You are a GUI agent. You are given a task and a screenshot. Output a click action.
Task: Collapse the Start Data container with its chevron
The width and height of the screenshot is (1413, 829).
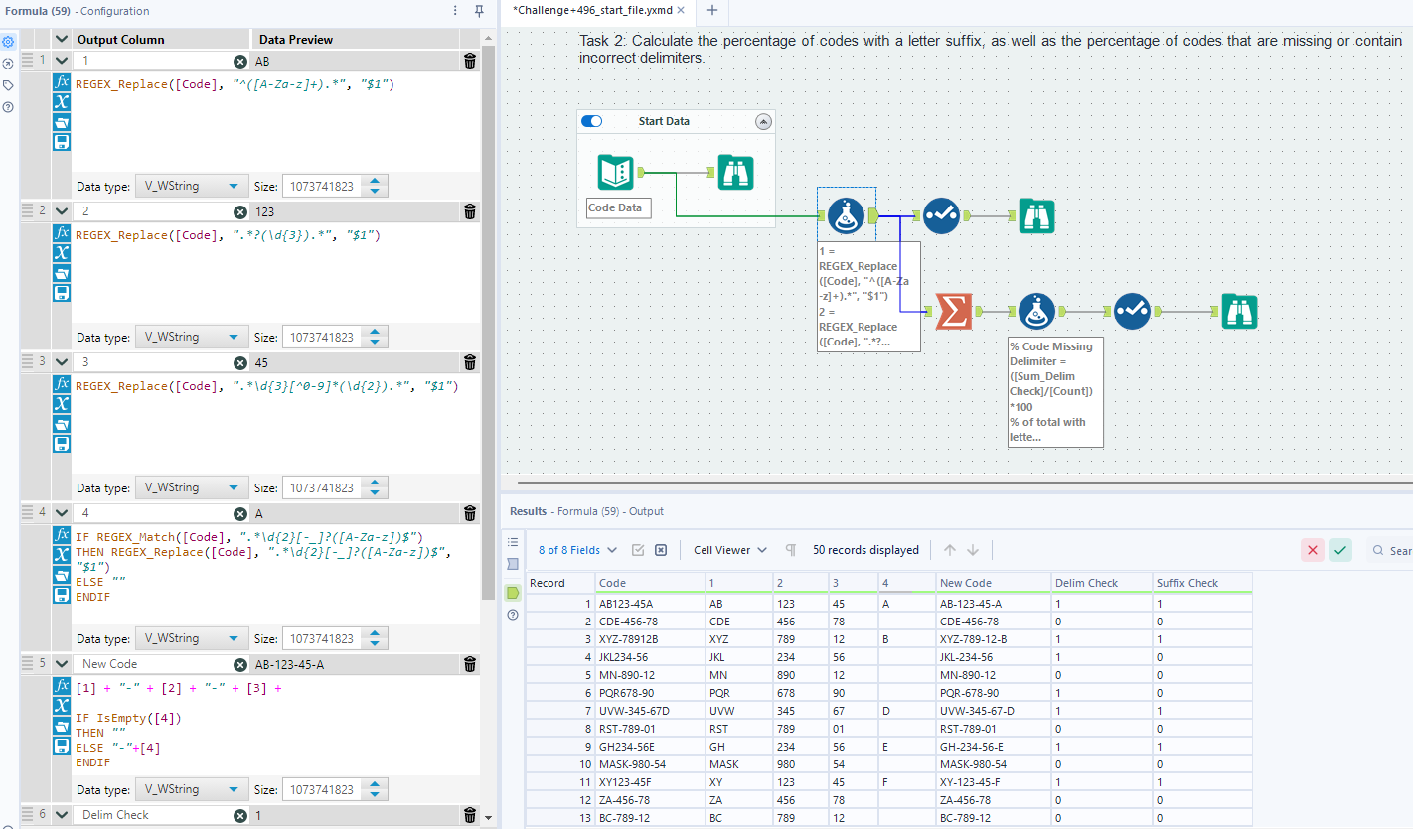click(x=763, y=121)
